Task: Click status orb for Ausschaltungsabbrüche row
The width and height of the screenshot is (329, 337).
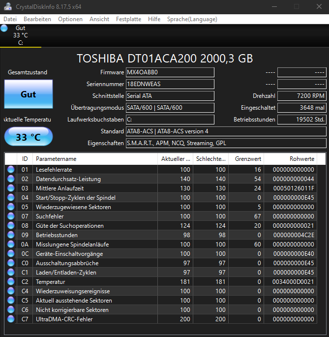Action: (x=11, y=263)
